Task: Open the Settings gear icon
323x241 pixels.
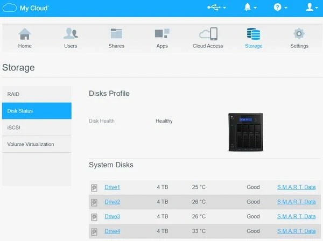Action: pyautogui.click(x=299, y=34)
